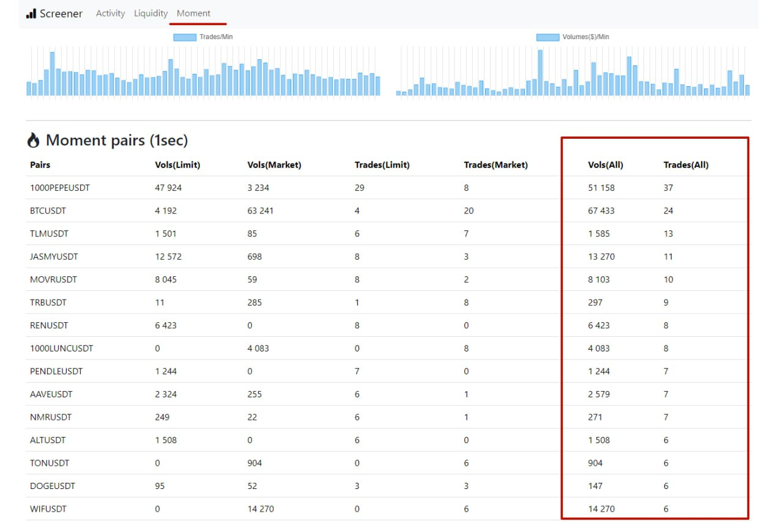Sort by the Vols(Limit) column header
The width and height of the screenshot is (783, 522).
[177, 165]
